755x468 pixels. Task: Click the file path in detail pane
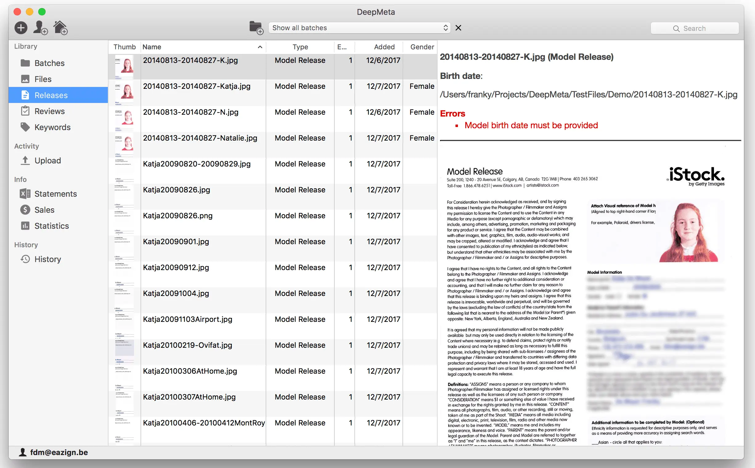pyautogui.click(x=588, y=94)
